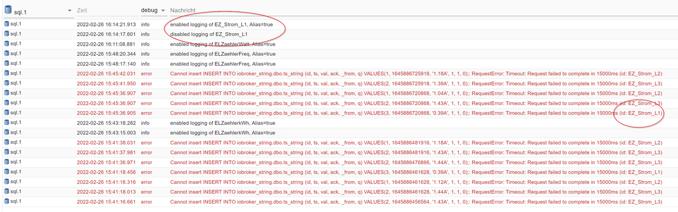Click database icon in the 15:45:36.907 EZ_Strom_L2 row
This screenshot has height=212, width=678.
pos(7,93)
